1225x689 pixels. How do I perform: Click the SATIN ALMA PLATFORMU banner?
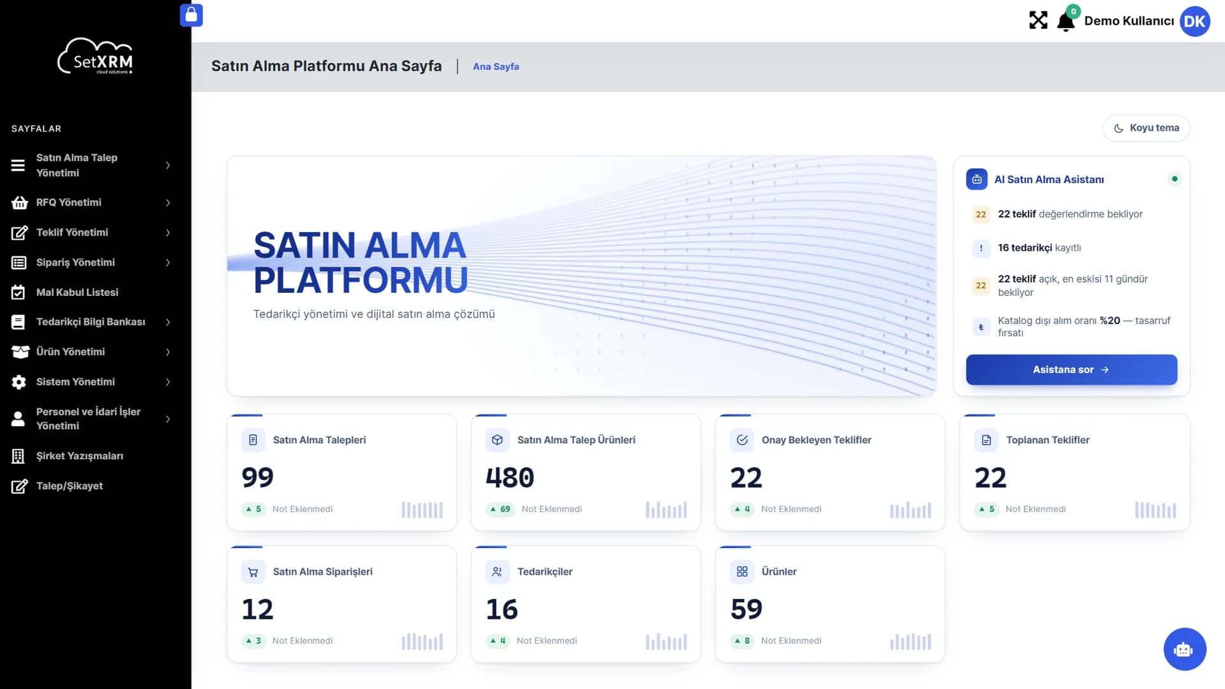pyautogui.click(x=581, y=276)
